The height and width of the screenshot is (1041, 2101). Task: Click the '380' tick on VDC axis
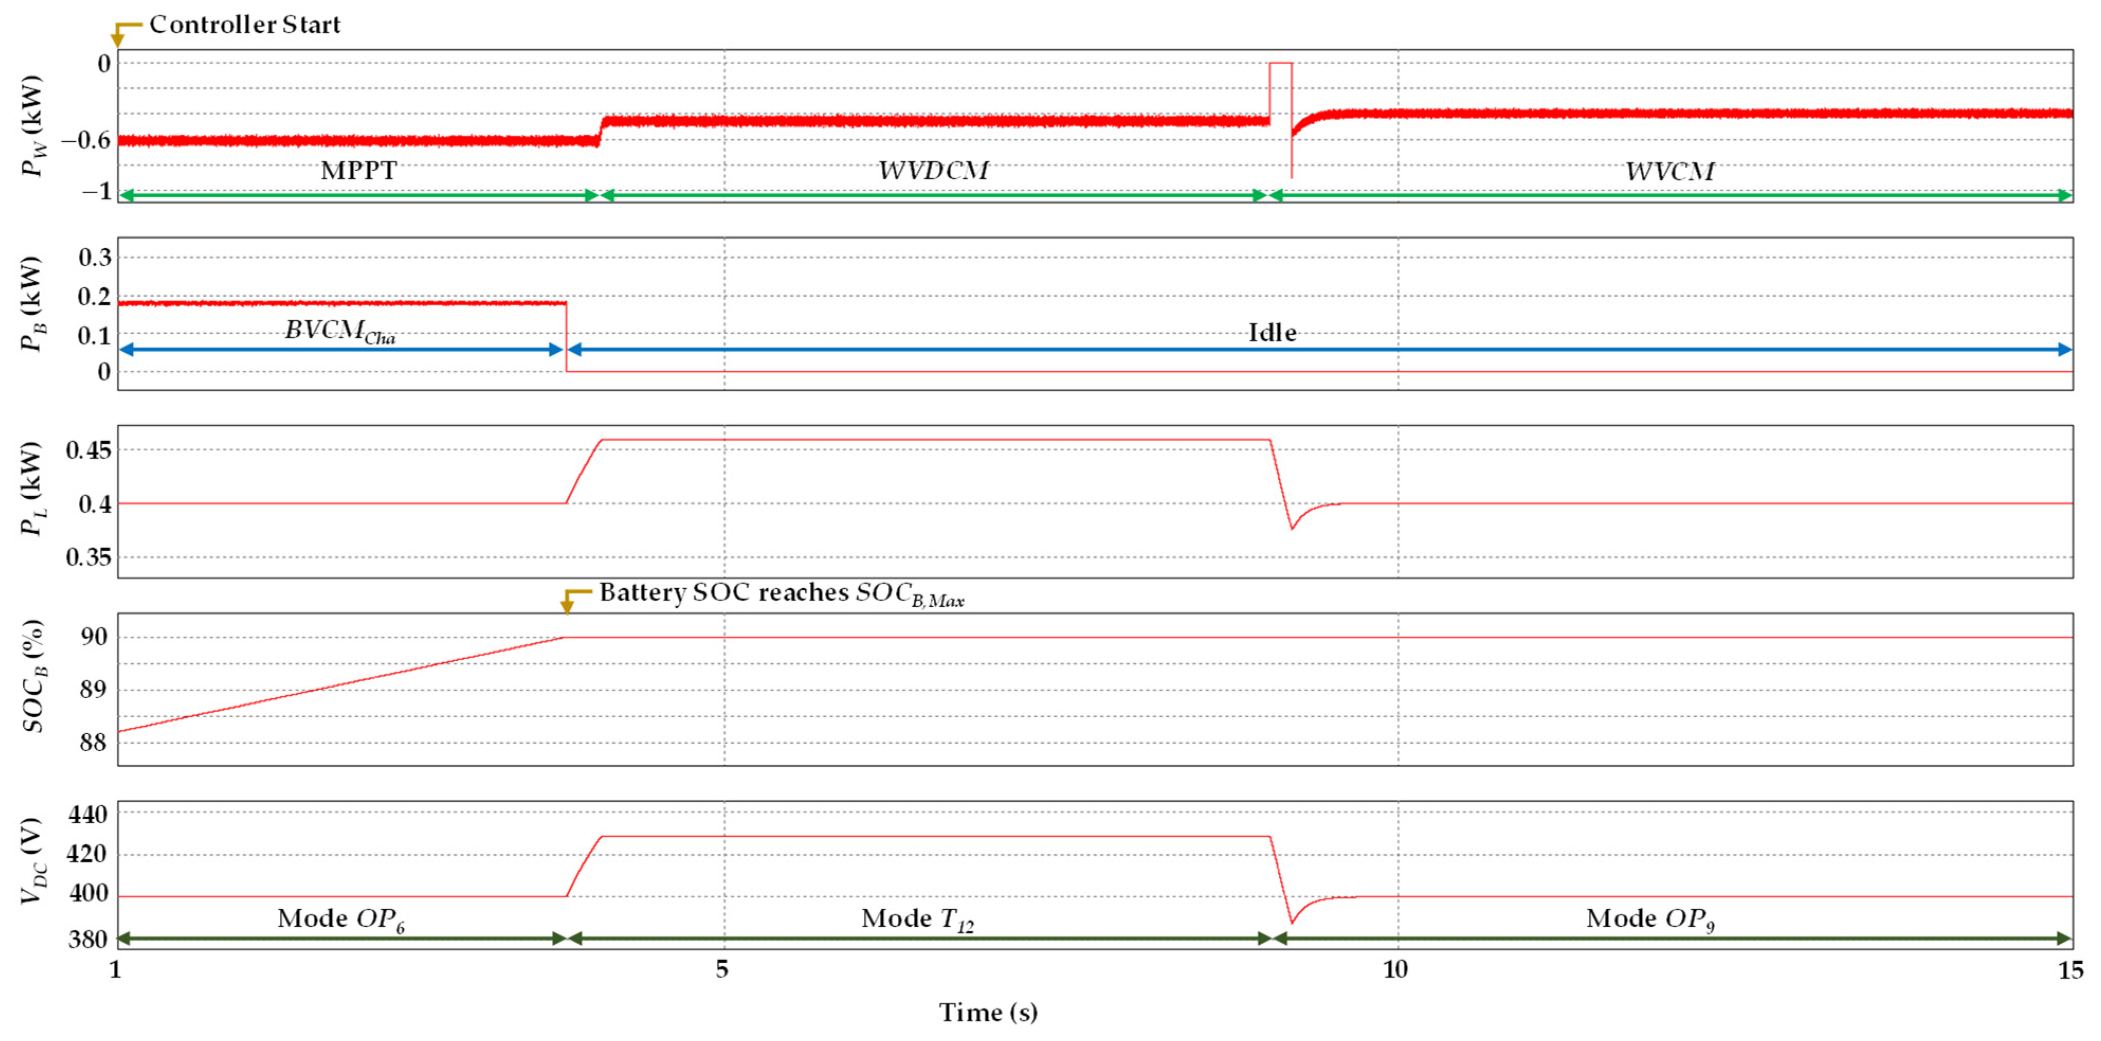click(89, 940)
